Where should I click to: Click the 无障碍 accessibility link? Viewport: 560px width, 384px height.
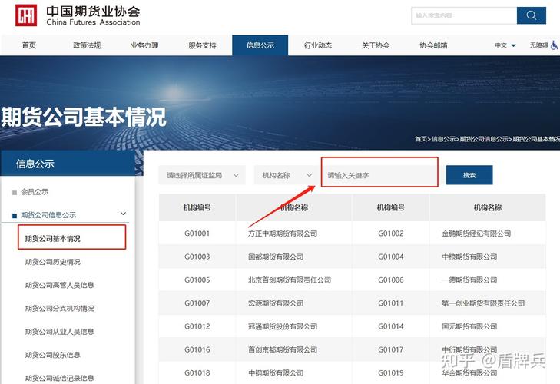click(538, 45)
